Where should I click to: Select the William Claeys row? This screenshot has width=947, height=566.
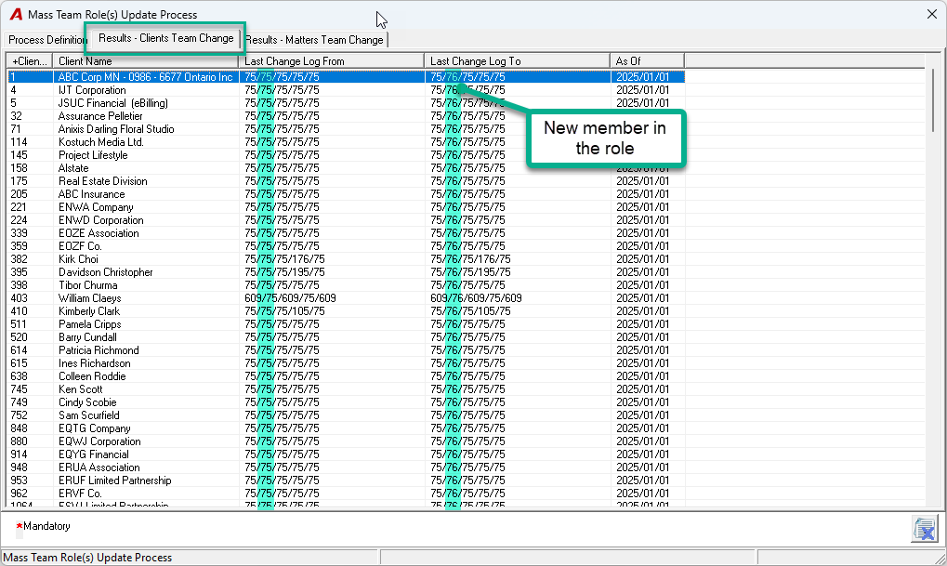pos(346,298)
